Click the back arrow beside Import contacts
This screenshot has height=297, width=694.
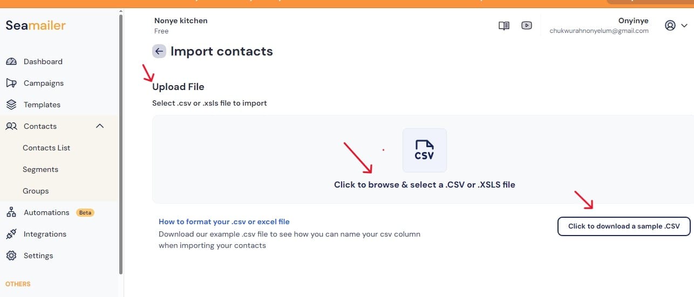click(x=159, y=51)
